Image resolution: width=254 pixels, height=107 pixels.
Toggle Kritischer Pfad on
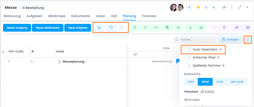click(187, 58)
